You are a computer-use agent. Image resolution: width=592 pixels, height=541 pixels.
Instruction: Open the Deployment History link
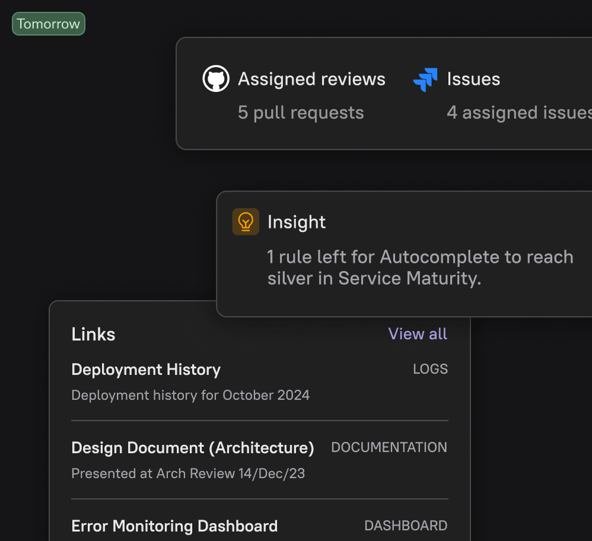(x=145, y=369)
